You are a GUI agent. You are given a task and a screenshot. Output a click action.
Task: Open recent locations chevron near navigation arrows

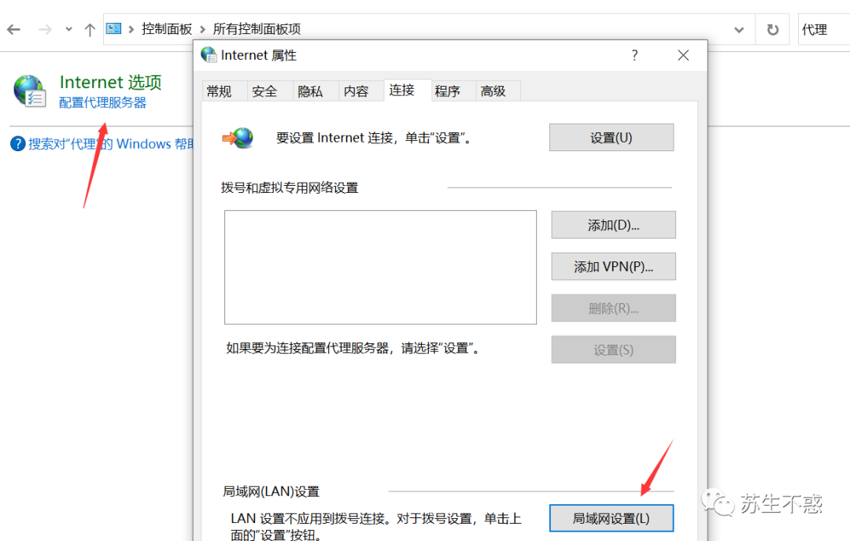tap(68, 29)
